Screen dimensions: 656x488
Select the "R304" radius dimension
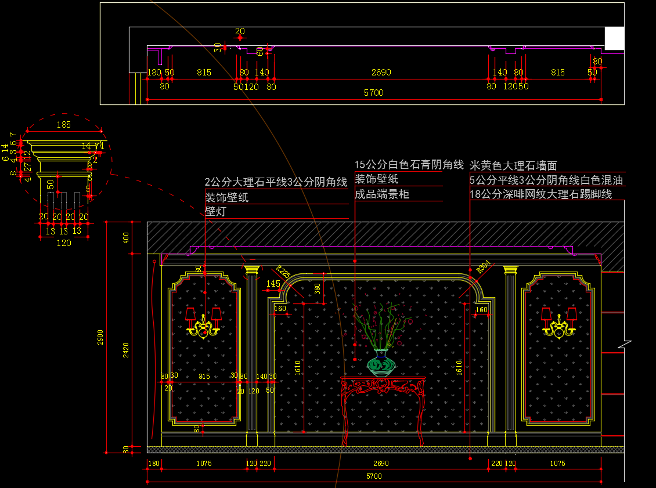tap(483, 266)
